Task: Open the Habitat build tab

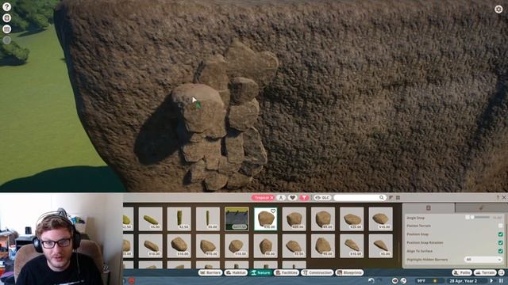Action: pyautogui.click(x=236, y=272)
